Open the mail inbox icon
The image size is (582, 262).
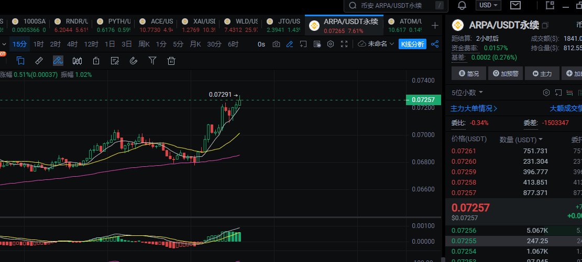pyautogui.click(x=515, y=5)
